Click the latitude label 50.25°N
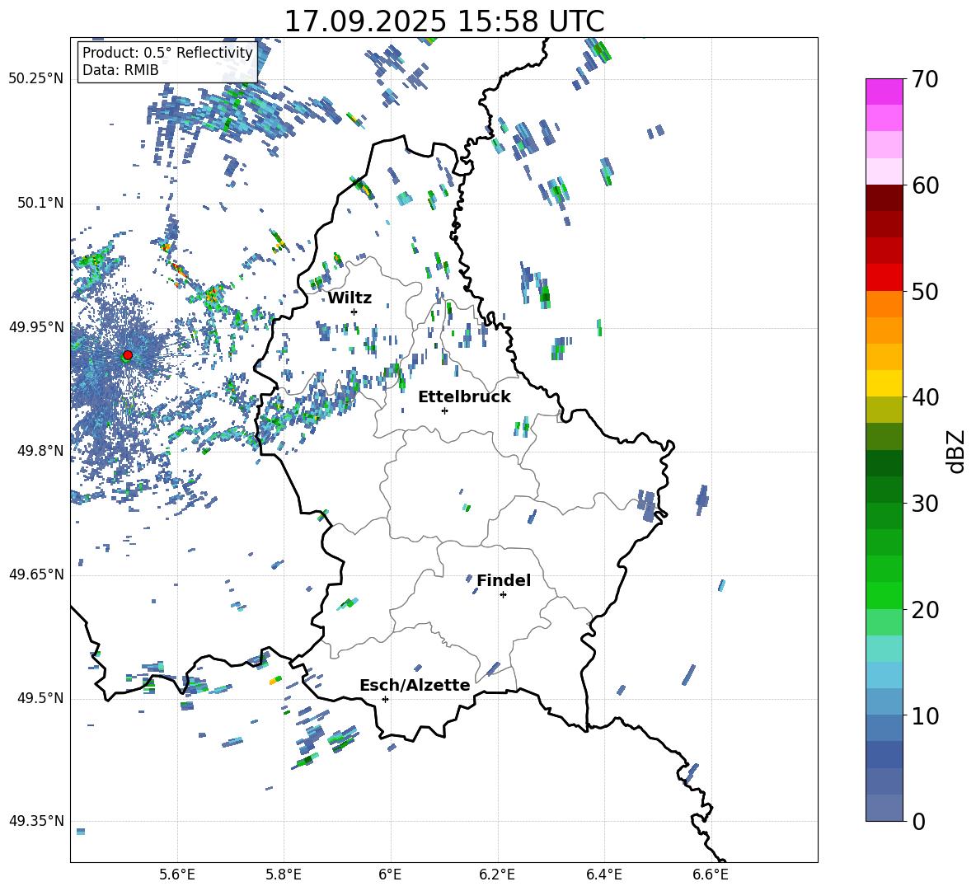 (x=35, y=79)
